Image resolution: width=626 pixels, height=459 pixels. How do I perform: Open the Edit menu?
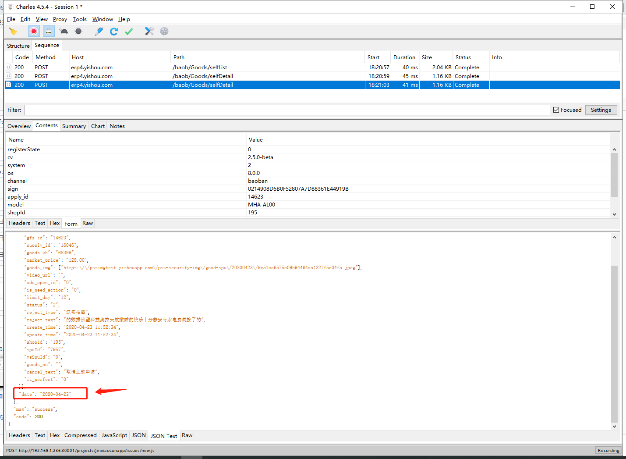25,19
